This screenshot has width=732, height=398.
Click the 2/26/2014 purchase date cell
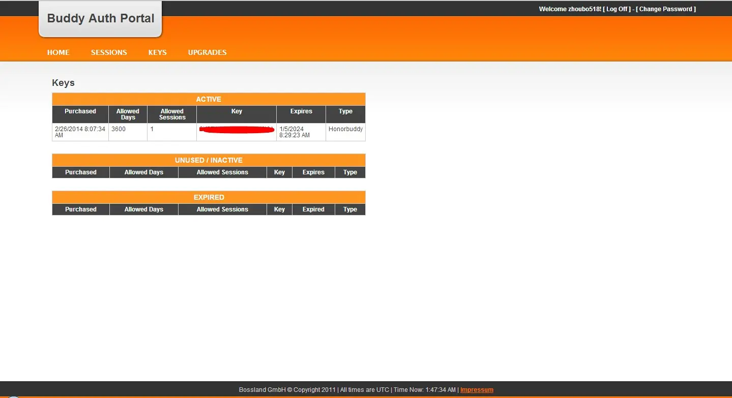(x=80, y=132)
